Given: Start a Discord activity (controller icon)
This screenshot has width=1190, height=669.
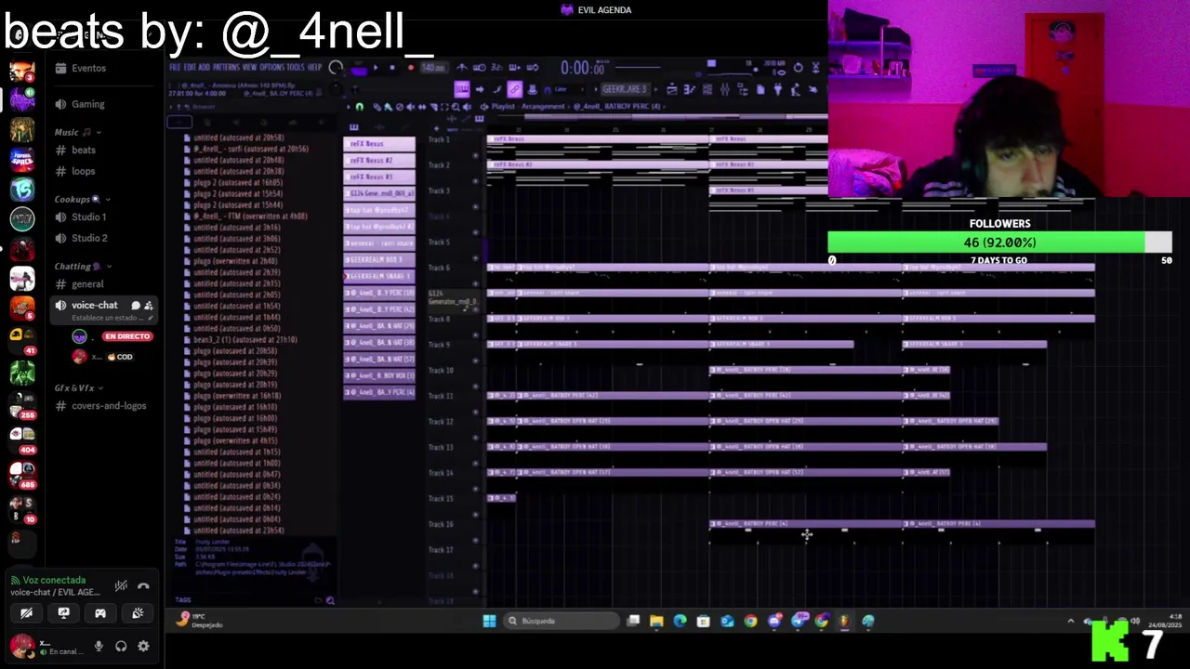Looking at the screenshot, I should (x=100, y=613).
